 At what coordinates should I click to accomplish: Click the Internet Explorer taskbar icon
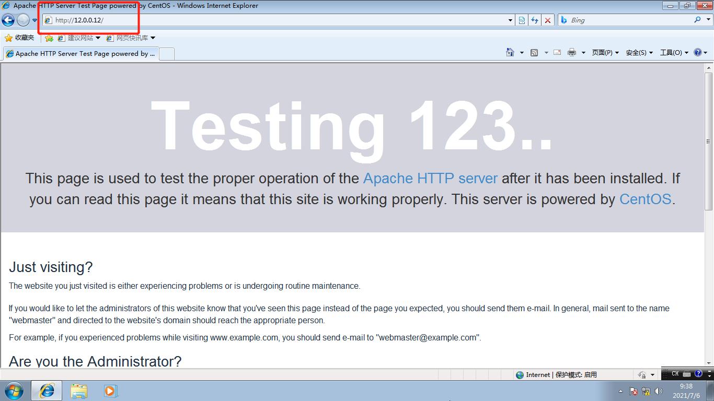(x=47, y=391)
